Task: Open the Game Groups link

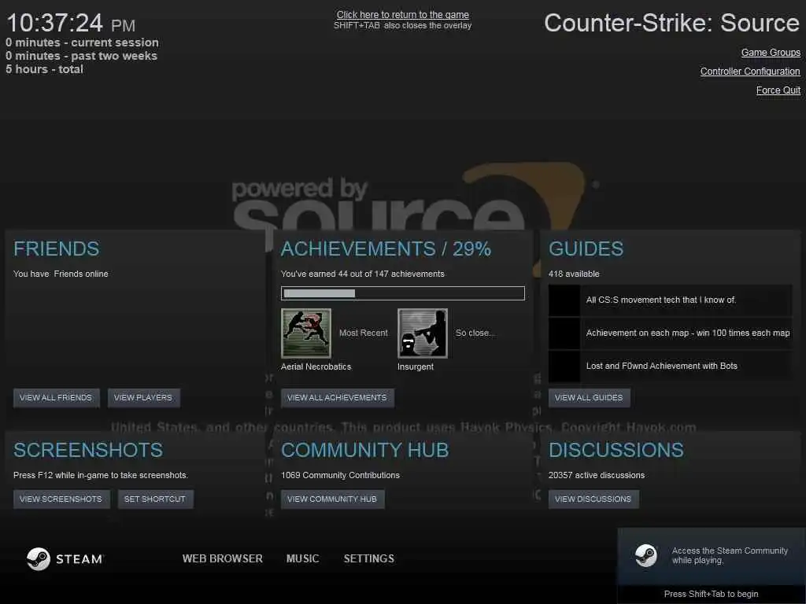Action: [771, 53]
